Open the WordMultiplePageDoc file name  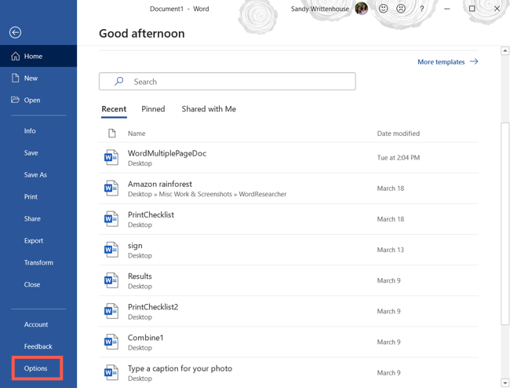click(x=167, y=153)
